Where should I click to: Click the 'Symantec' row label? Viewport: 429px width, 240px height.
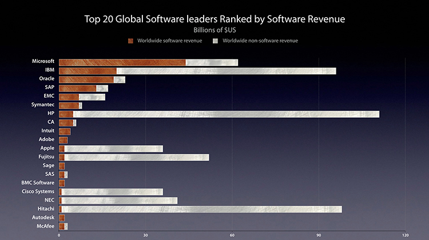43,105
